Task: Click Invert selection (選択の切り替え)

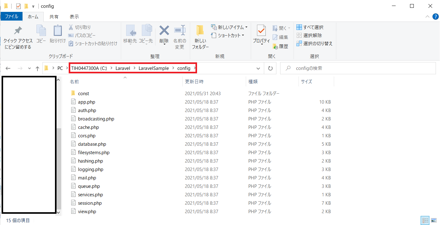Action: (x=314, y=43)
